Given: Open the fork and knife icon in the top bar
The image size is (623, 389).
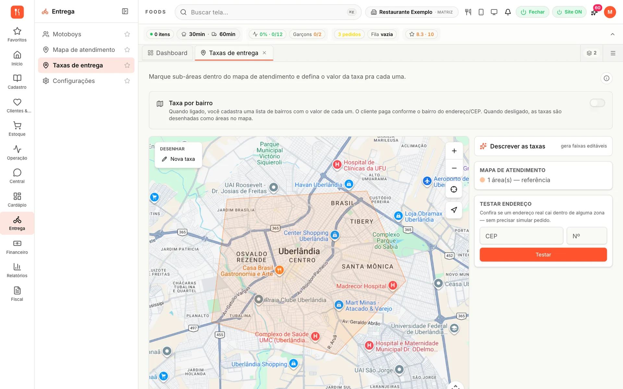Looking at the screenshot, I should 468,12.
